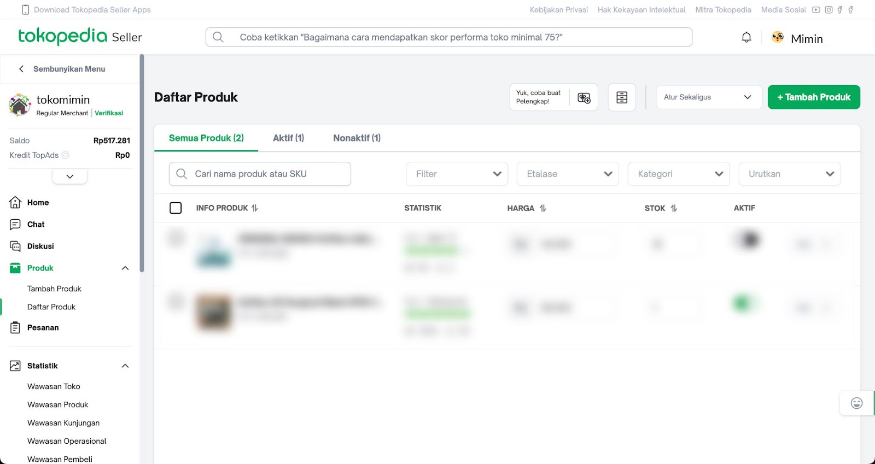Screen dimensions: 875x464
Task: Open the Filter dropdown
Action: click(457, 174)
